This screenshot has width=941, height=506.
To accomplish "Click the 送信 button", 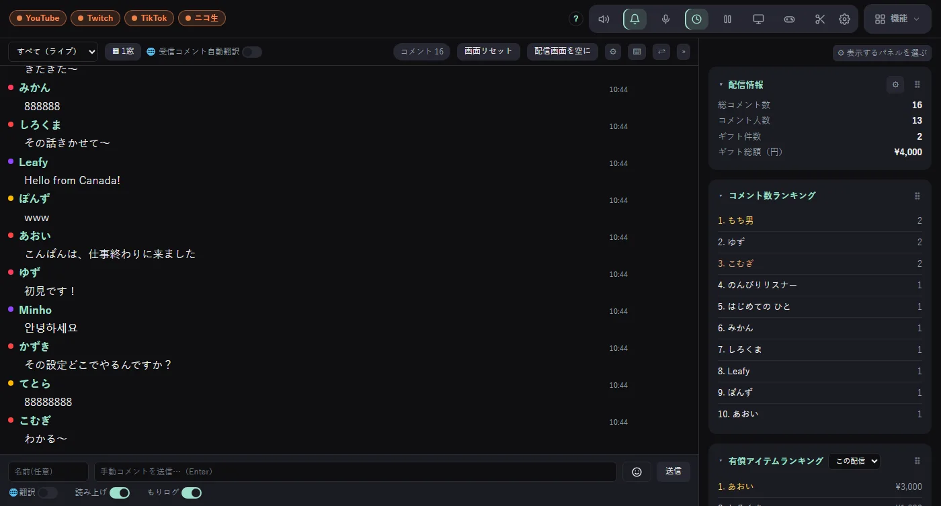I will point(673,472).
